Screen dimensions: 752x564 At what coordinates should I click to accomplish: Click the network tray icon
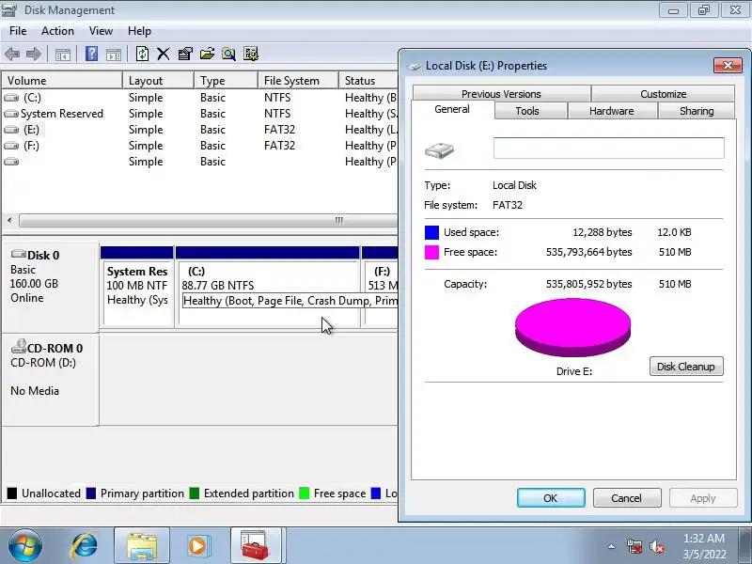[x=634, y=546]
